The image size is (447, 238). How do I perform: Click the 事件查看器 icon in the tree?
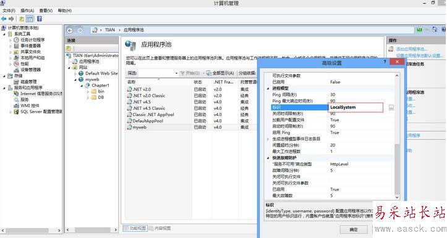(17, 46)
